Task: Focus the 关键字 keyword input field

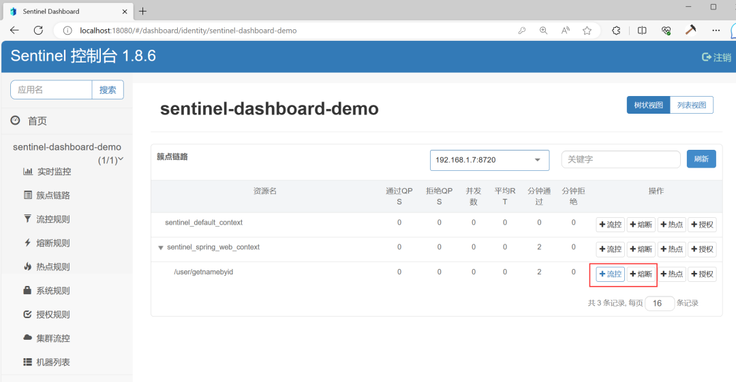Action: (x=621, y=159)
